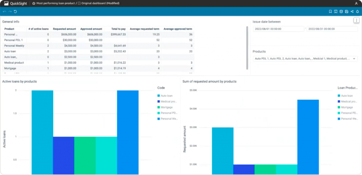362x175 pixels.
Task: Select Auto loan bar in requested amount chart
Action: click(223, 151)
